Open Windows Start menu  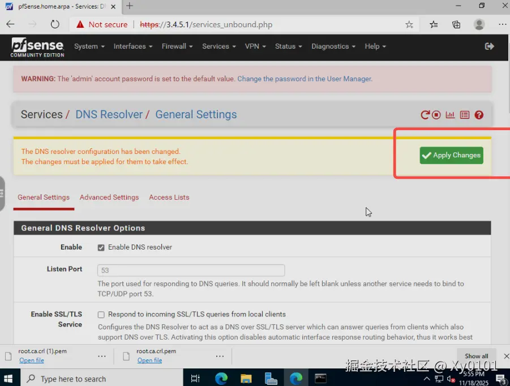[x=8, y=379]
